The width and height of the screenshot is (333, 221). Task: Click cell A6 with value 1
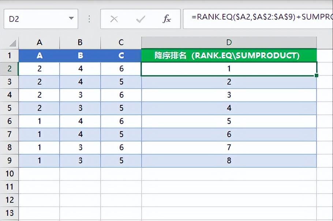(x=39, y=121)
